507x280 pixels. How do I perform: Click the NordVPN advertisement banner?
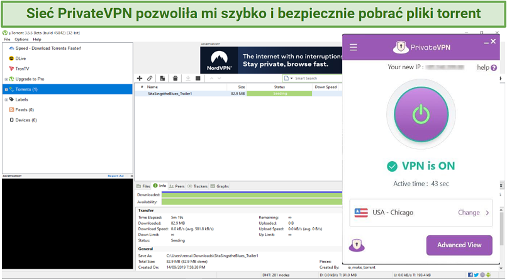tap(271, 60)
